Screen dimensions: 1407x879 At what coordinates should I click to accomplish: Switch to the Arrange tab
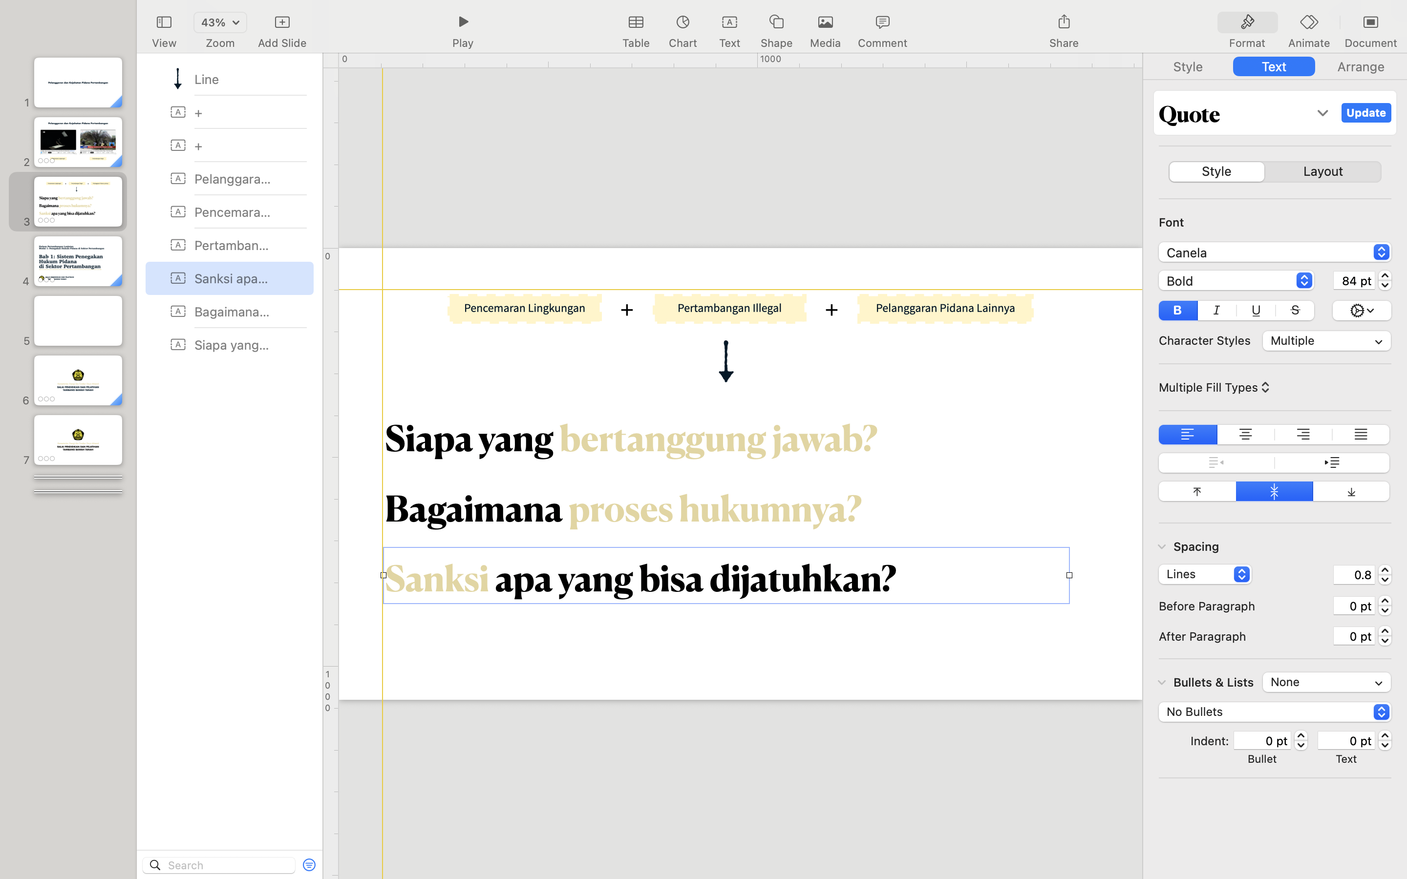pos(1360,67)
